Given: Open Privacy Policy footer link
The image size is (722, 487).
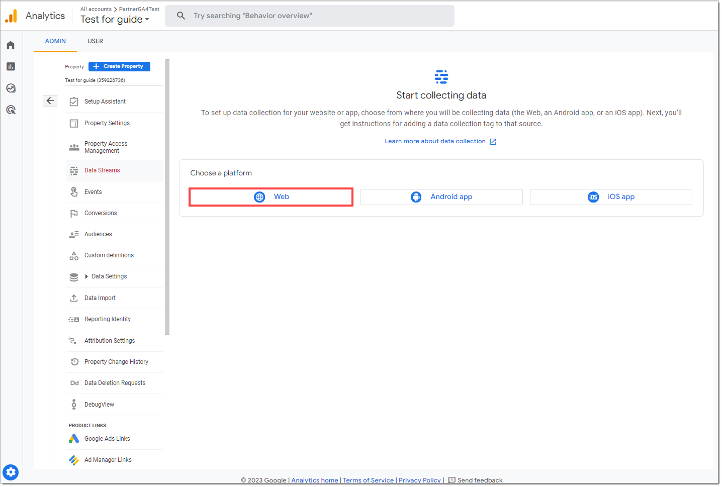Looking at the screenshot, I should coord(420,480).
